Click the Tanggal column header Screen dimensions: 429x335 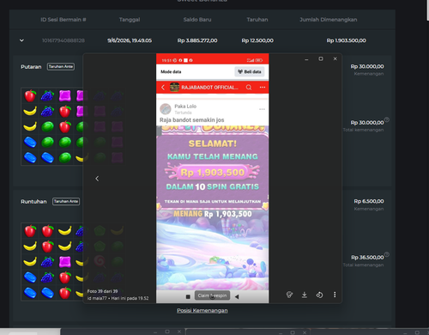click(130, 20)
